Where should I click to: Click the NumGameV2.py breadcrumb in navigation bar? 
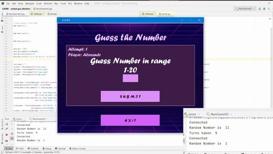point(43,9)
